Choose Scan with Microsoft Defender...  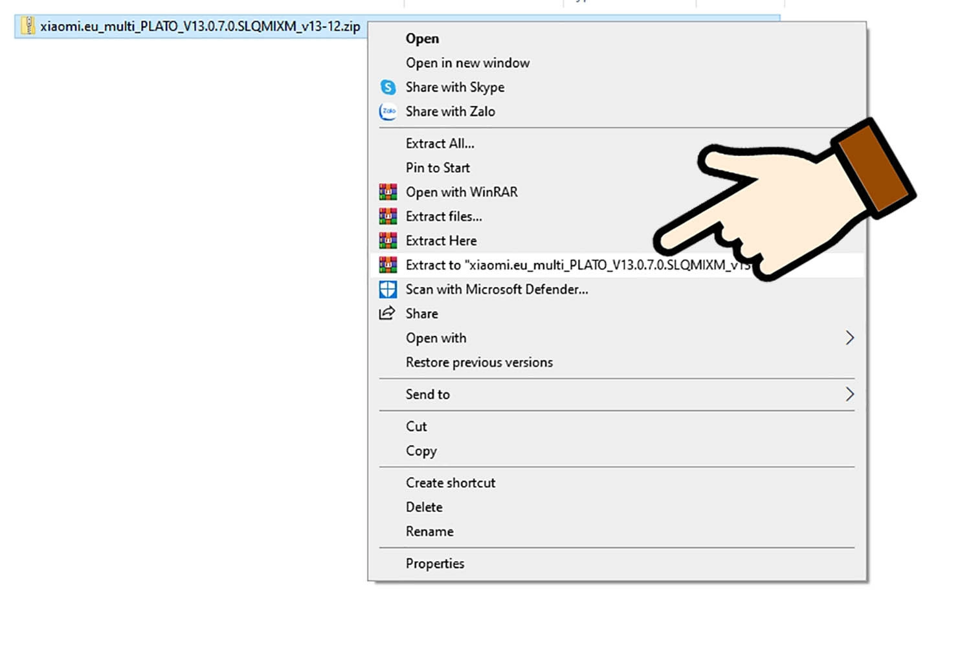(618, 289)
